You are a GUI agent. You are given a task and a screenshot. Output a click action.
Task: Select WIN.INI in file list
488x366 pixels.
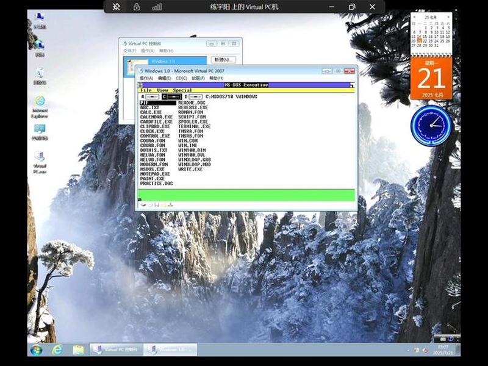(188, 145)
